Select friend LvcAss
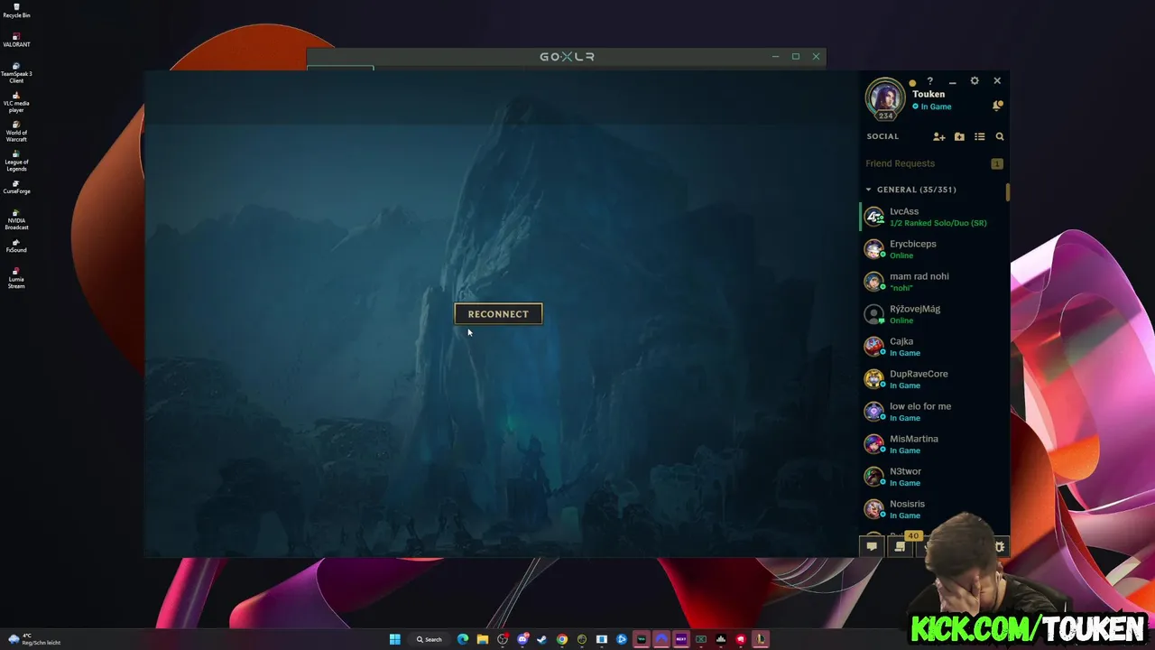This screenshot has width=1155, height=650. pyautogui.click(x=934, y=217)
